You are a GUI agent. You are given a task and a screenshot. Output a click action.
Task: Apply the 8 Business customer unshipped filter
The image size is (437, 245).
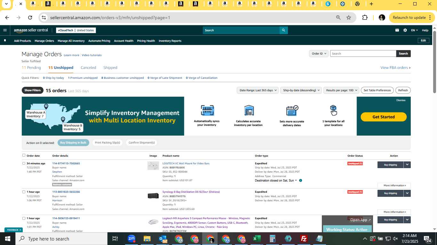(123, 78)
